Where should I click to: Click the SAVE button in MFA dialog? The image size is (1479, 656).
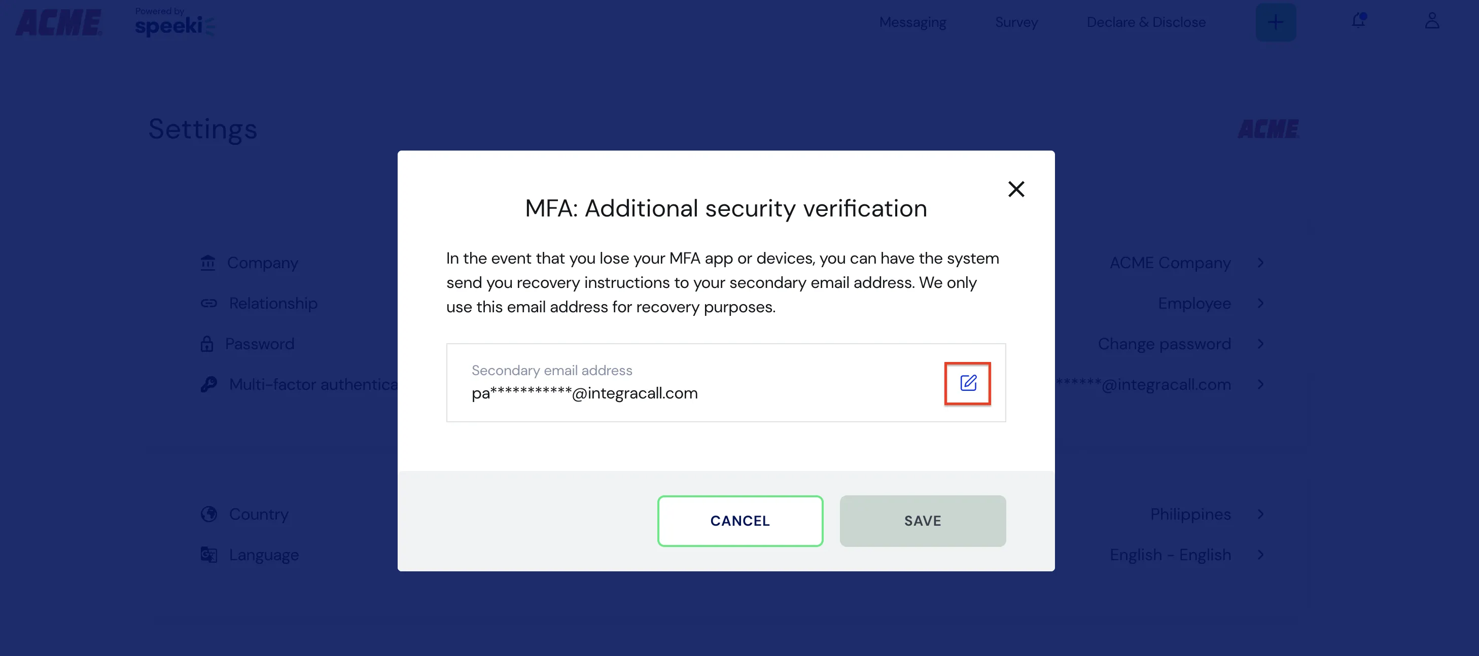tap(923, 520)
